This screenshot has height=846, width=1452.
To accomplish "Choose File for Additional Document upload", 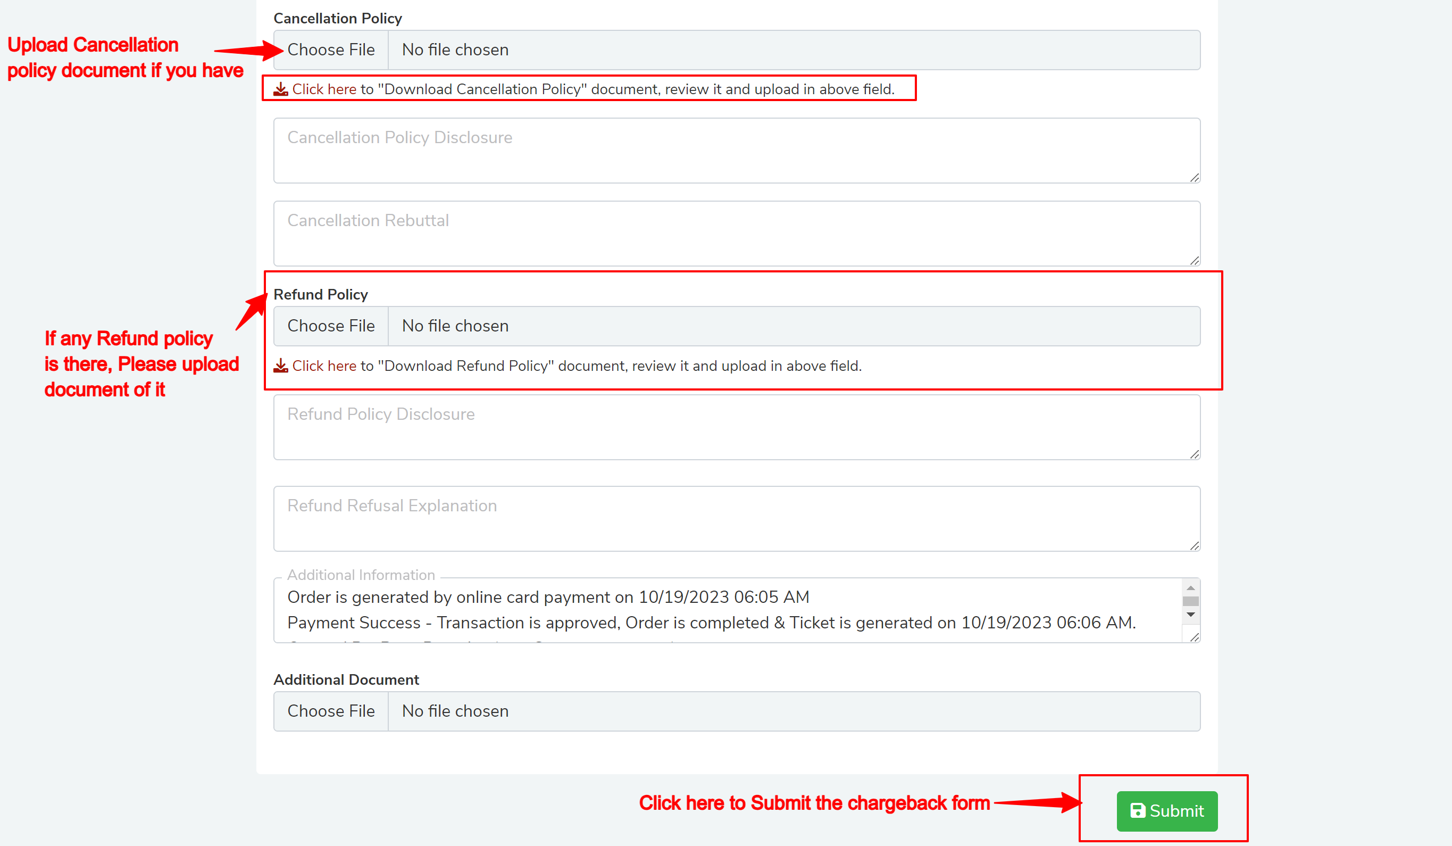I will coord(331,711).
